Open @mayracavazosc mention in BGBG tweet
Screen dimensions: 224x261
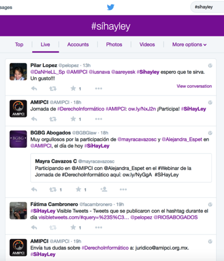click(x=137, y=139)
